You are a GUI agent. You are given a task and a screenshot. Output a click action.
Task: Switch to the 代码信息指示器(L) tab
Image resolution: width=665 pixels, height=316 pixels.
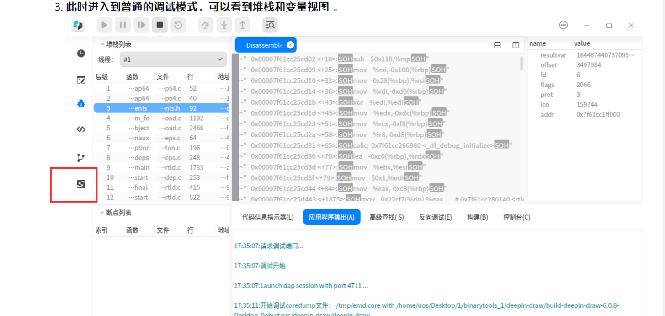point(268,217)
